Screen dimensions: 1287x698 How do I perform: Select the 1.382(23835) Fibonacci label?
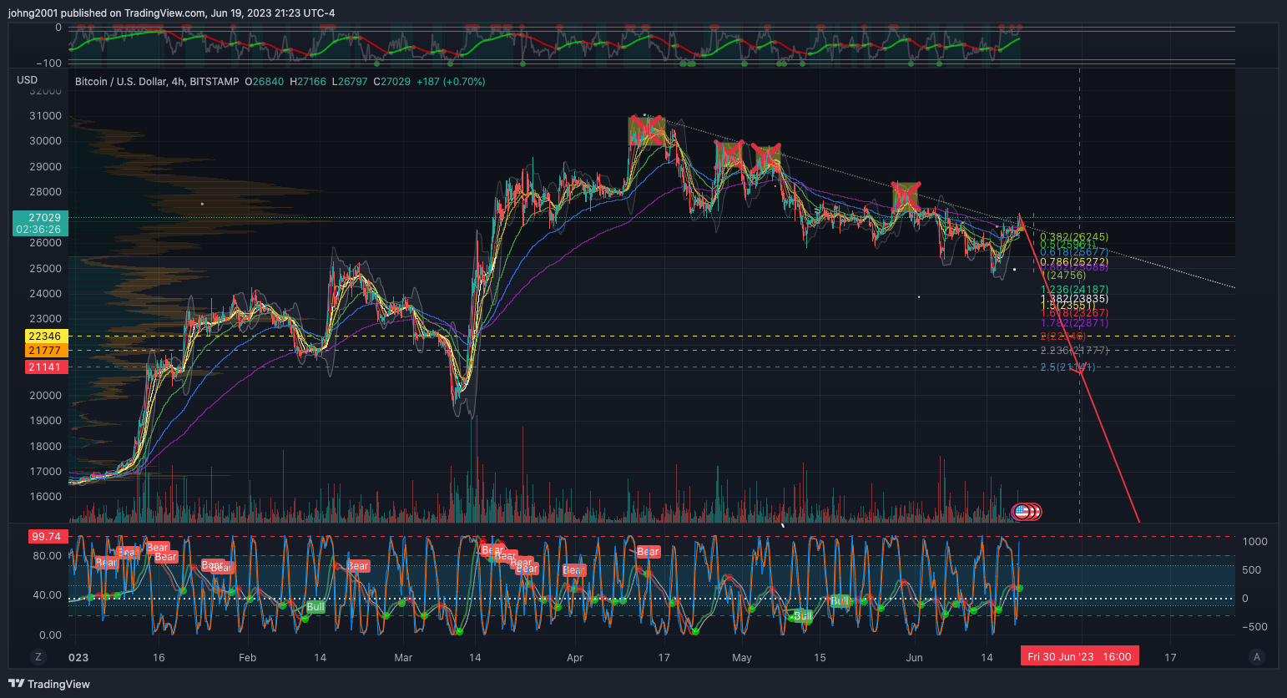tap(1074, 299)
